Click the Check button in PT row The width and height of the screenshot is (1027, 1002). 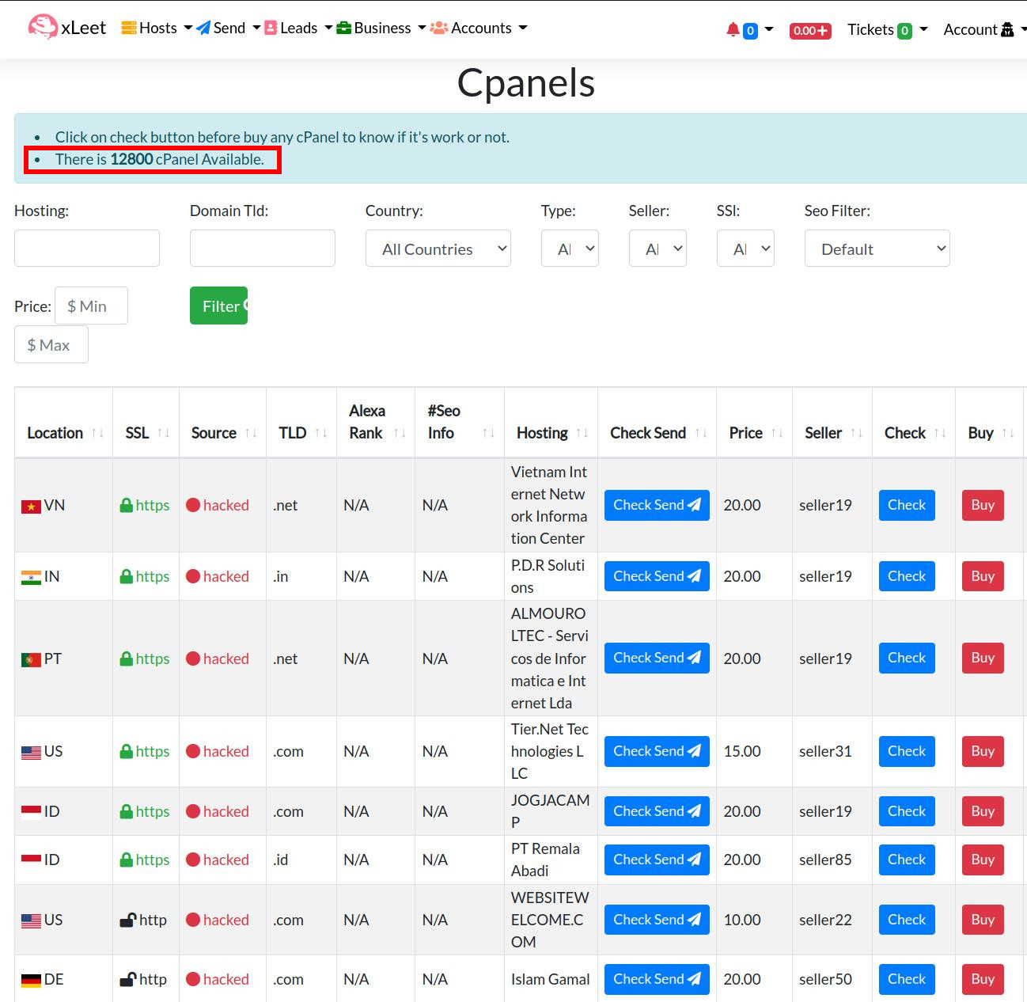click(x=907, y=658)
